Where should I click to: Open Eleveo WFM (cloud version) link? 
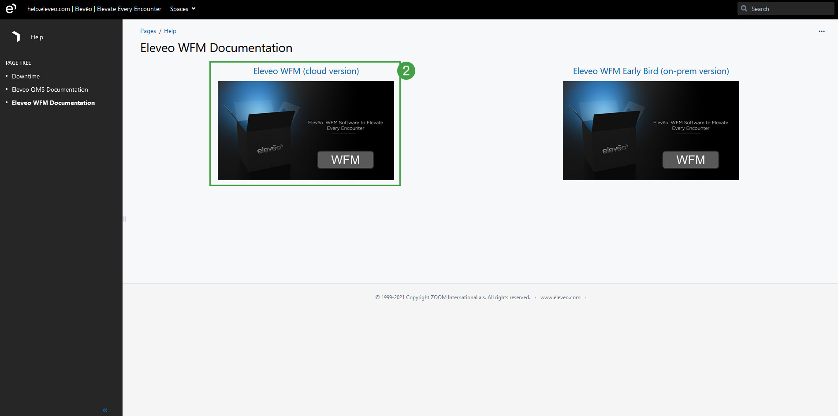tap(306, 71)
